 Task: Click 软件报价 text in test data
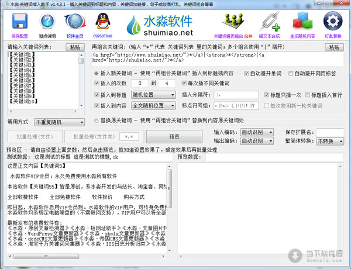(102, 197)
